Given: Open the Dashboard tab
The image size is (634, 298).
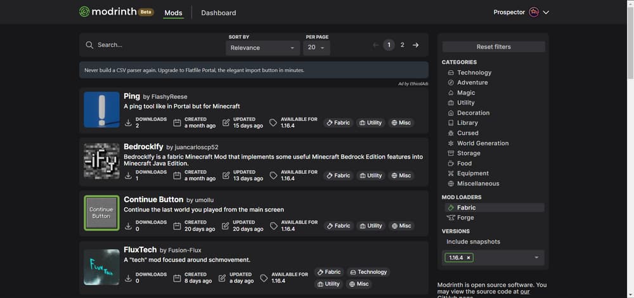Looking at the screenshot, I should tap(218, 13).
